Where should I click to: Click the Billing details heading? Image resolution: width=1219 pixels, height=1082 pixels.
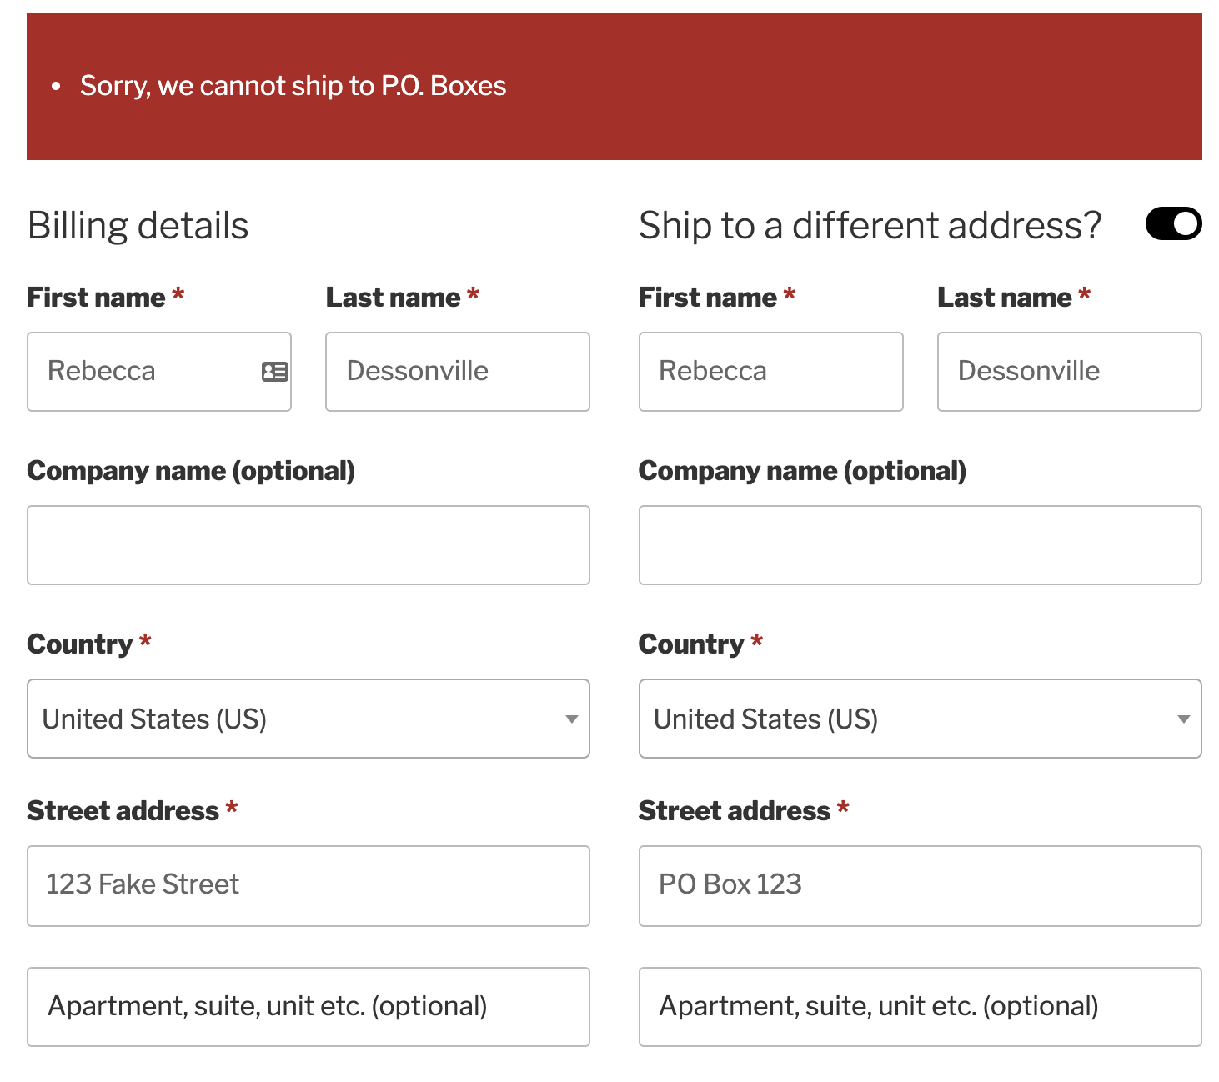click(x=138, y=225)
